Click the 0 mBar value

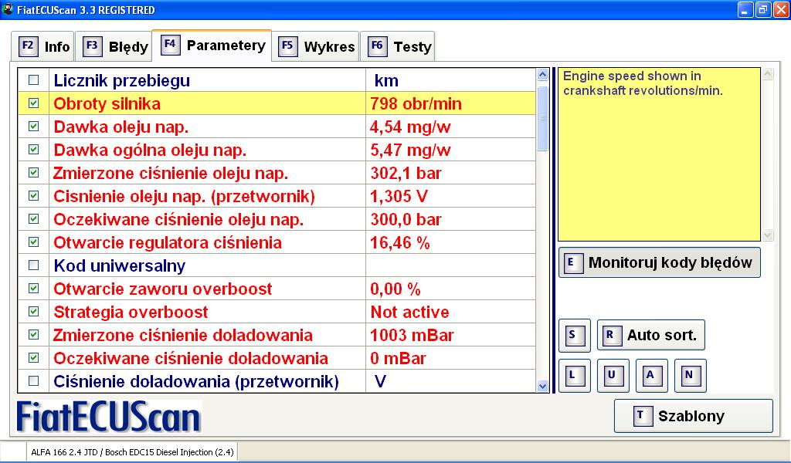[398, 359]
